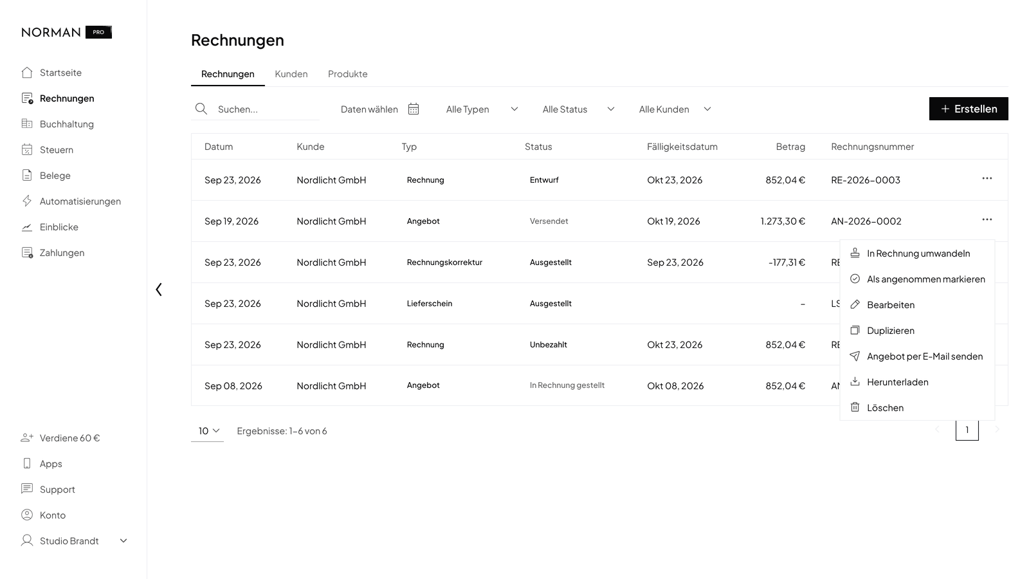Switch to the Produkte tab
1029x579 pixels.
[x=348, y=74]
